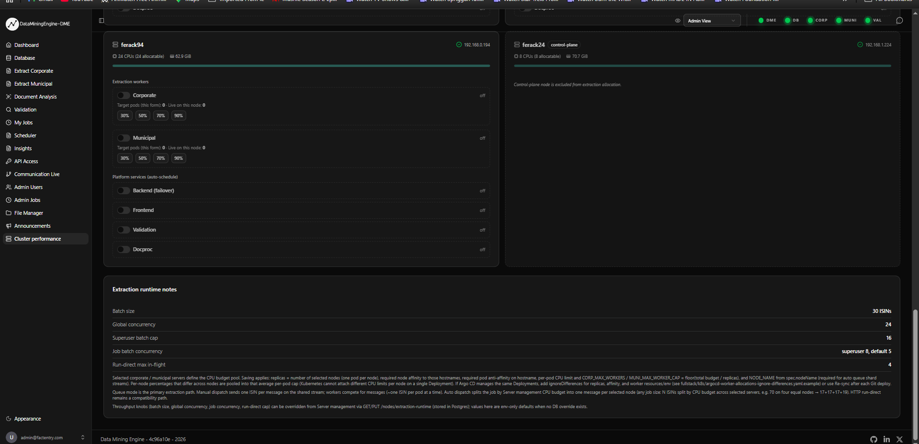This screenshot has height=444, width=919.
Task: Click the Scheduler icon
Action: point(9,135)
